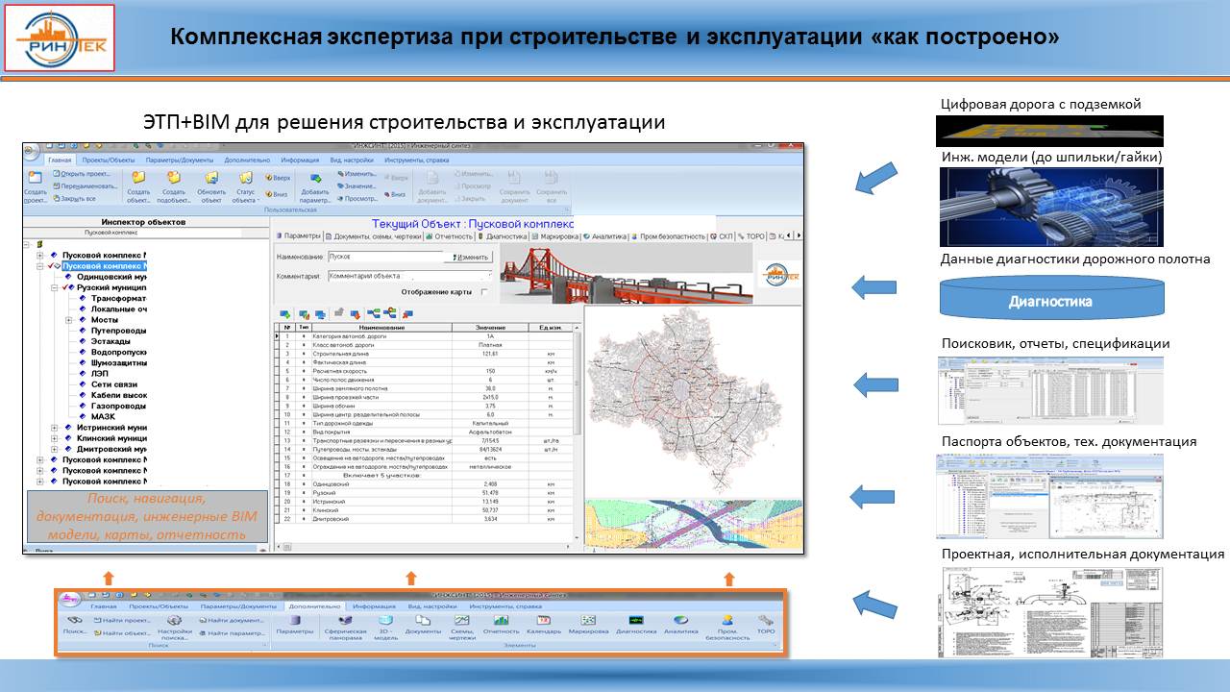Click the Изменить button beside Наименование
Screen dimensions: 1230x692
(468, 258)
